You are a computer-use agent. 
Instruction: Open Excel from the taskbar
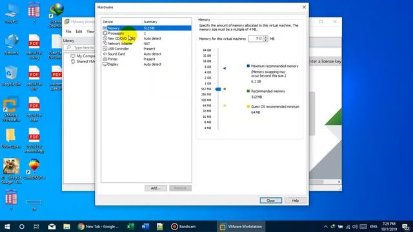coord(130,226)
